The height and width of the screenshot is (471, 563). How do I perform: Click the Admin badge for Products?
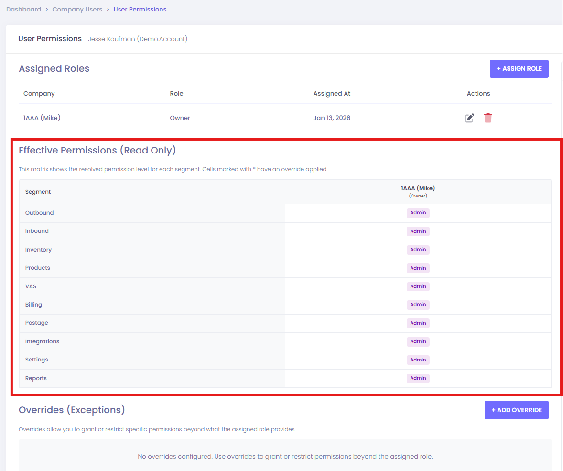[x=418, y=268]
